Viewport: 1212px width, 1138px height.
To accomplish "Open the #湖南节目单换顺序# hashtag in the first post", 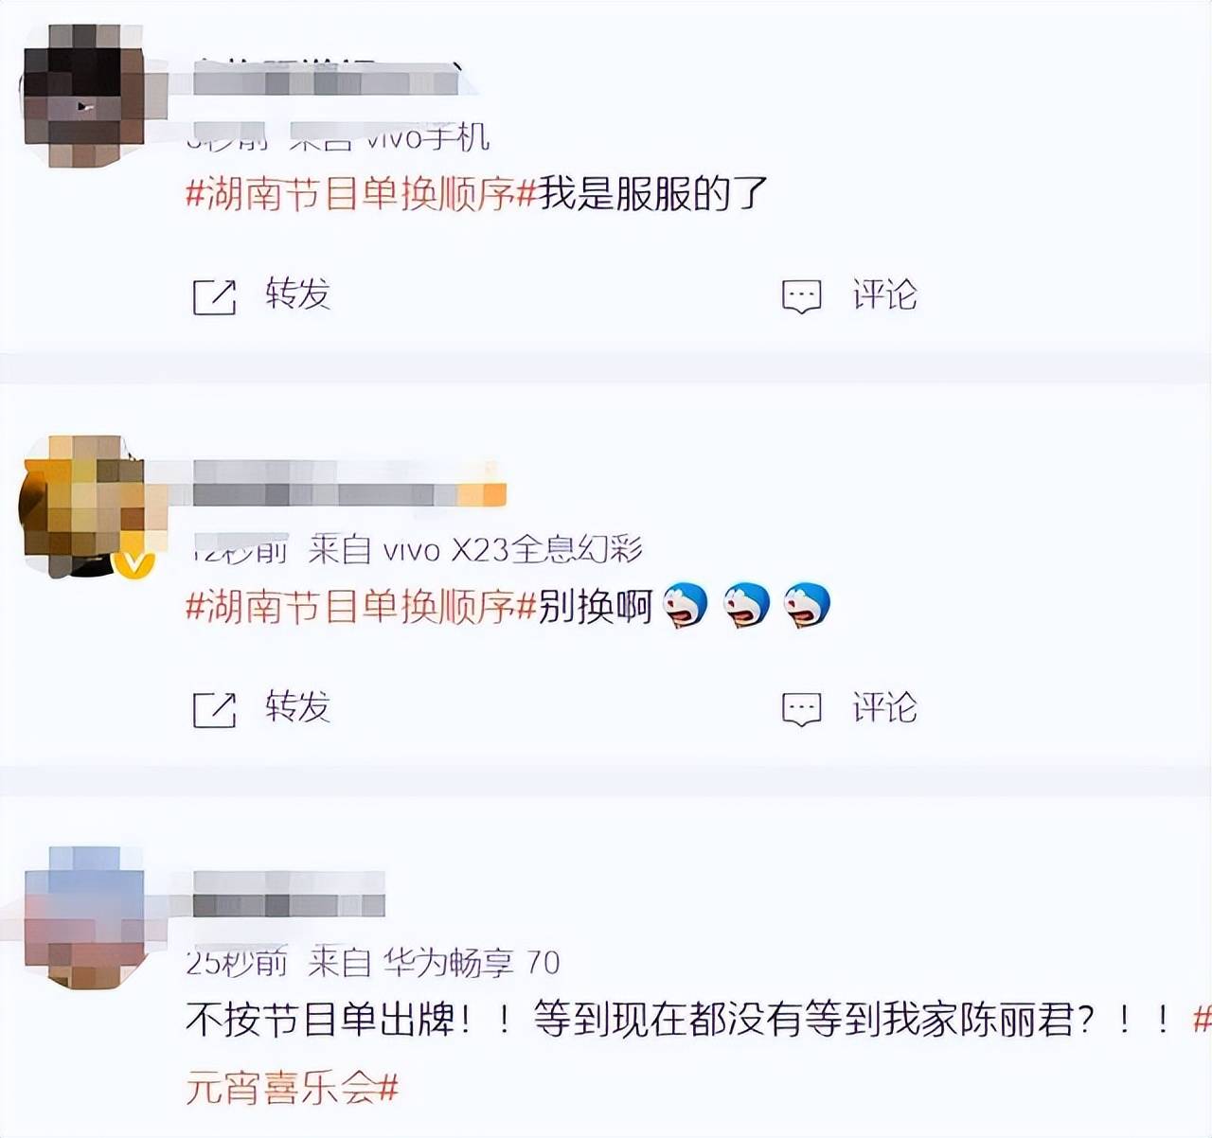I will [362, 194].
